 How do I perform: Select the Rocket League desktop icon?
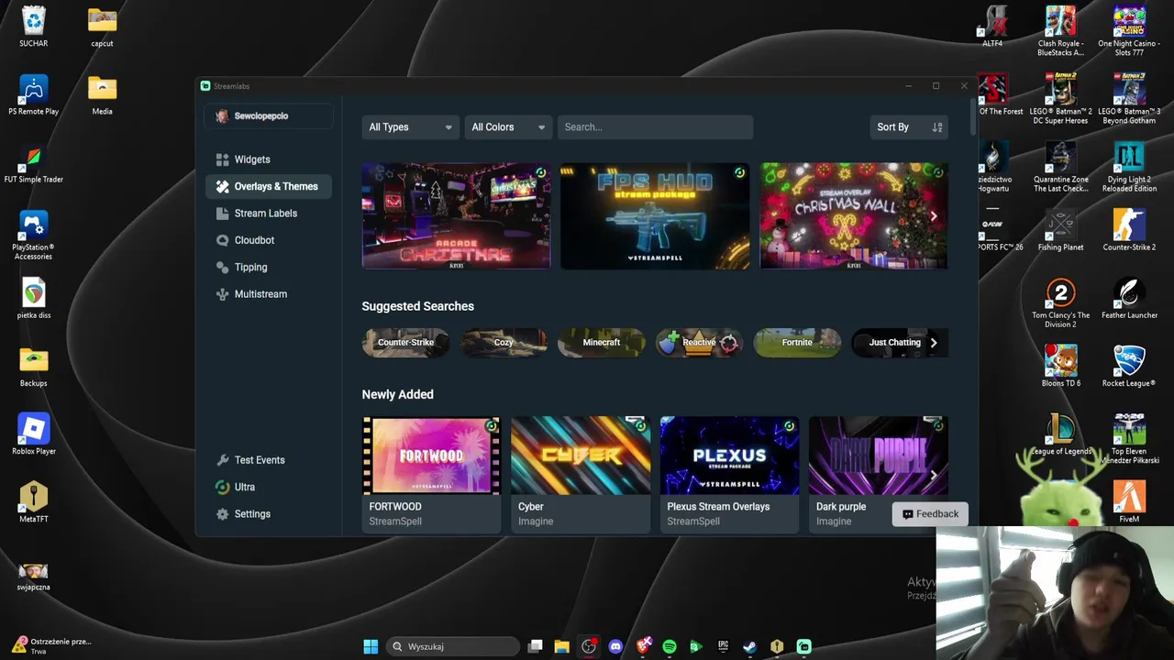pos(1129,367)
